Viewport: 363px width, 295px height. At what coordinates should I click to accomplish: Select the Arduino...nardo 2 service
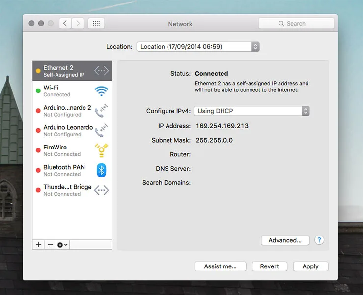[67, 111]
